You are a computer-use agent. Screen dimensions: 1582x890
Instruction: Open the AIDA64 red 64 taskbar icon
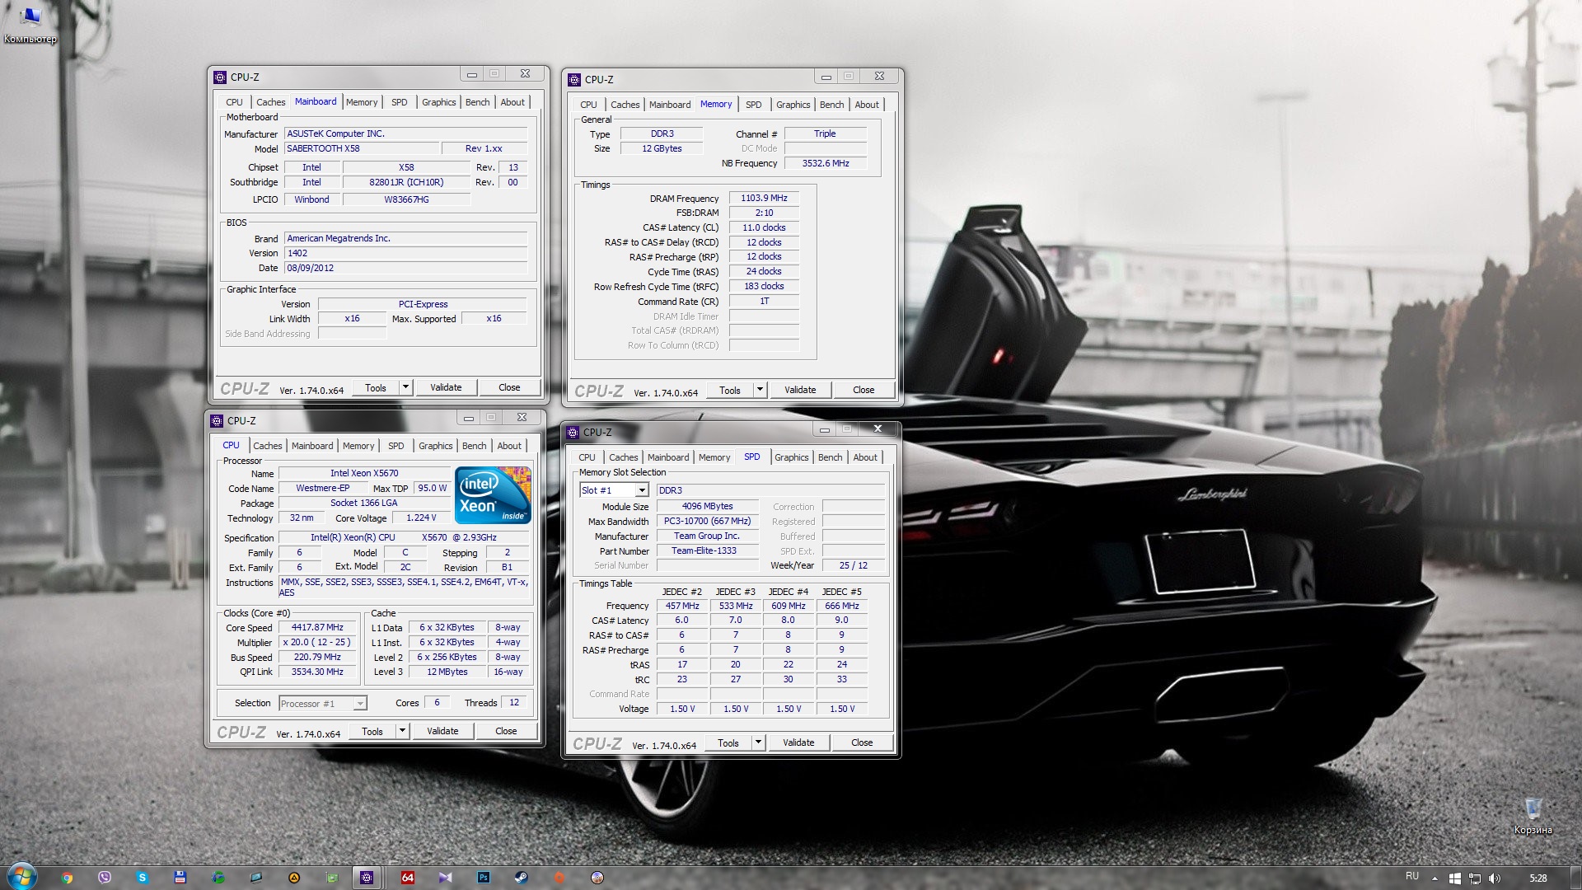click(x=407, y=878)
